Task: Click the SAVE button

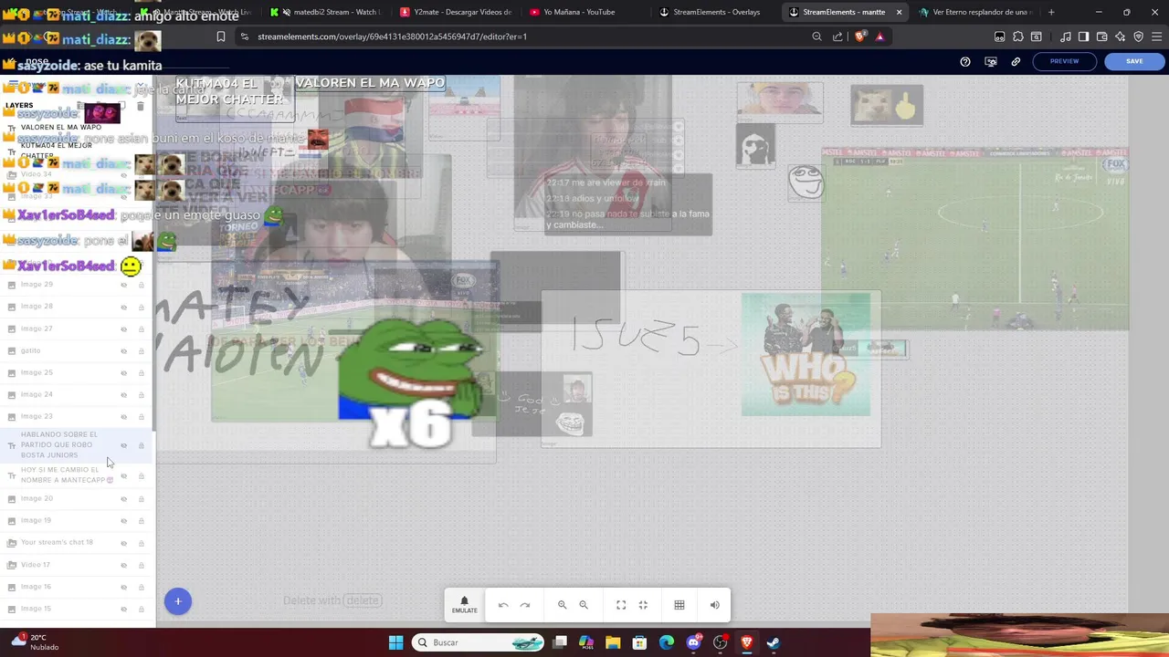Action: [1134, 61]
